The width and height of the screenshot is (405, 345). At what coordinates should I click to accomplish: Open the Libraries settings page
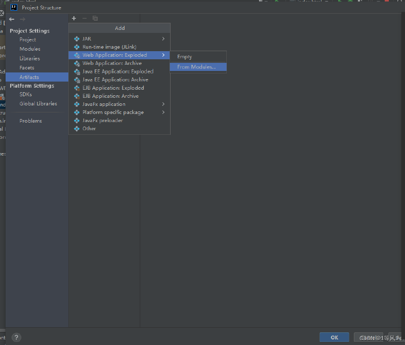click(30, 58)
